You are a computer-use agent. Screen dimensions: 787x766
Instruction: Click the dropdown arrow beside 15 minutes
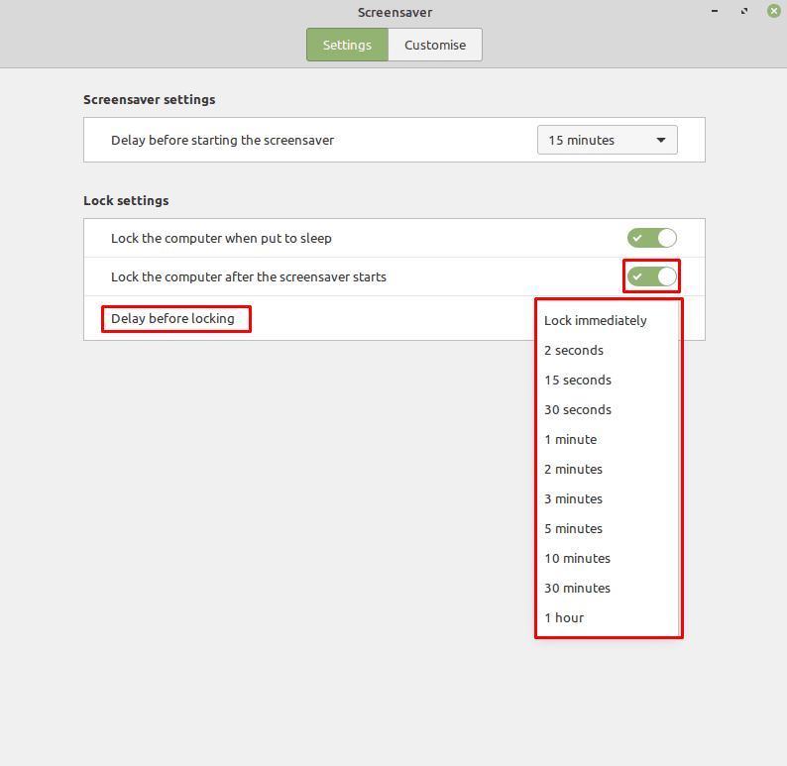(660, 140)
